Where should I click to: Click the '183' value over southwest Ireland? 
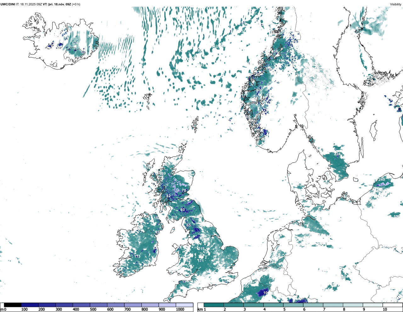point(125,265)
